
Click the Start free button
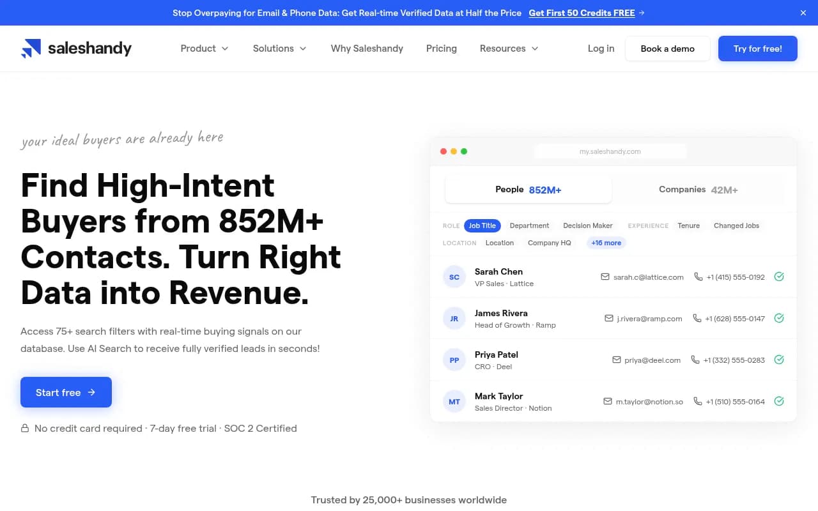(x=66, y=392)
